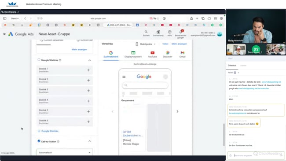The width and height of the screenshot is (286, 161).
Task: Show the tab overview icon
Action: click(203, 18)
